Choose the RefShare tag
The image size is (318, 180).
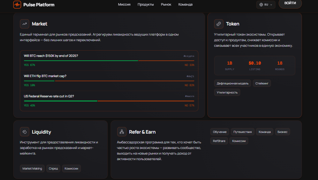pyautogui.click(x=219, y=141)
